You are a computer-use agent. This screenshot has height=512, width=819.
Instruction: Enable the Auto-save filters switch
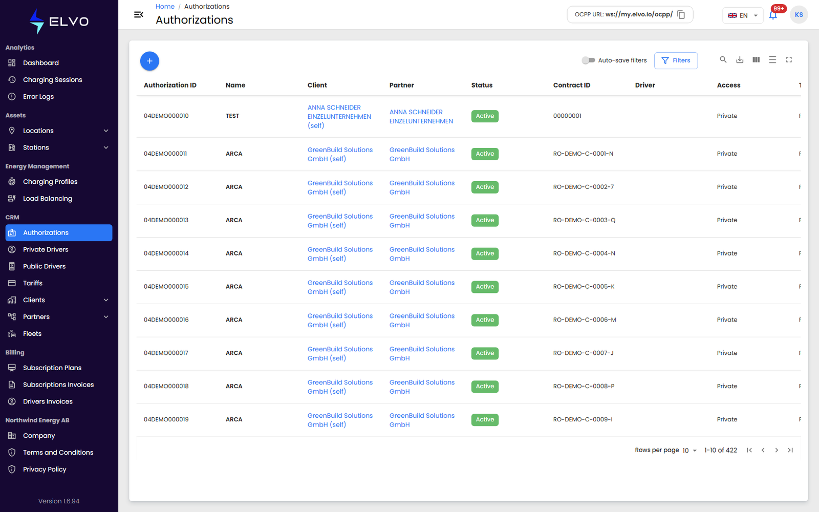coord(588,60)
